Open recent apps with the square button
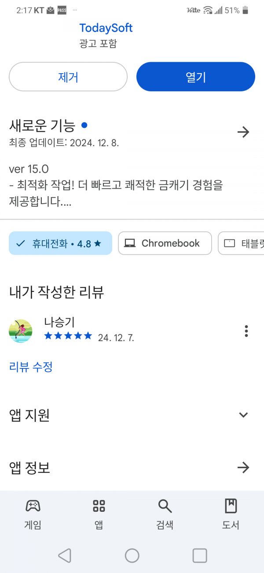The height and width of the screenshot is (573, 264). pos(200,555)
